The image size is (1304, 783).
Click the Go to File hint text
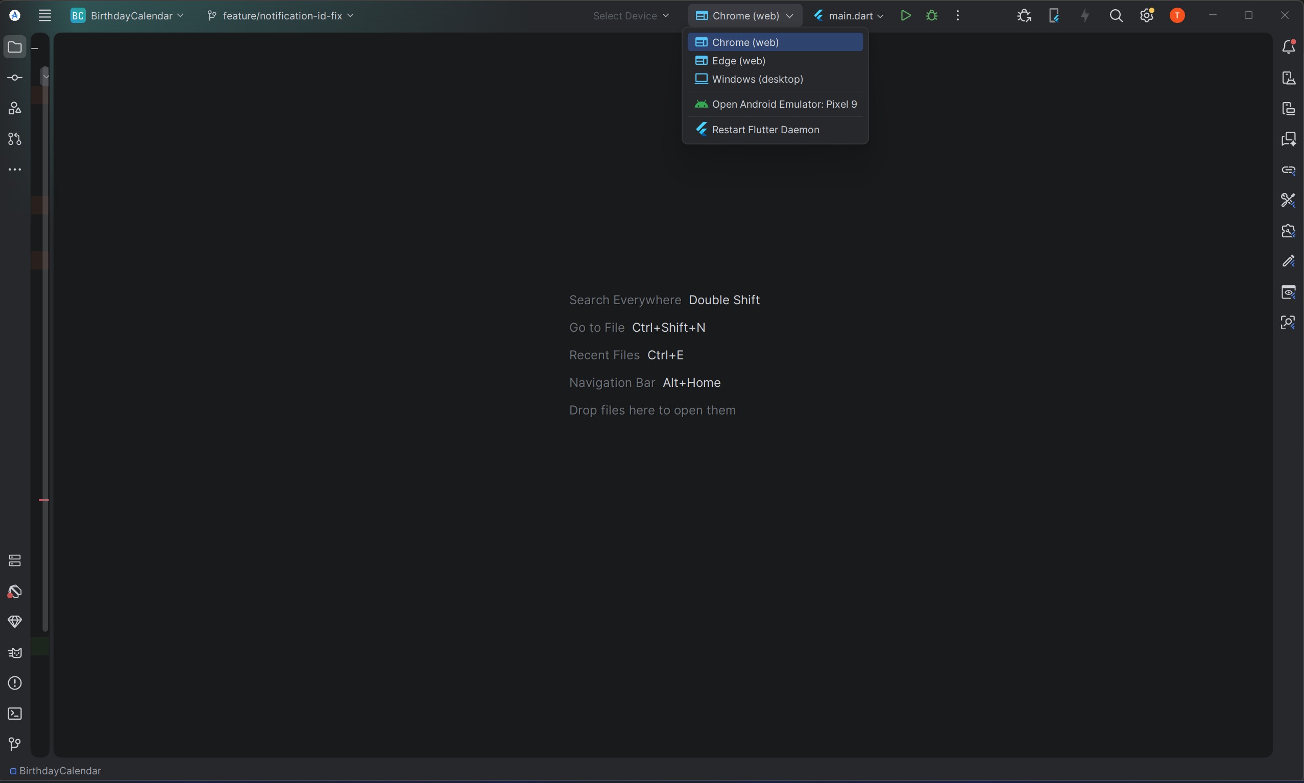tap(597, 327)
